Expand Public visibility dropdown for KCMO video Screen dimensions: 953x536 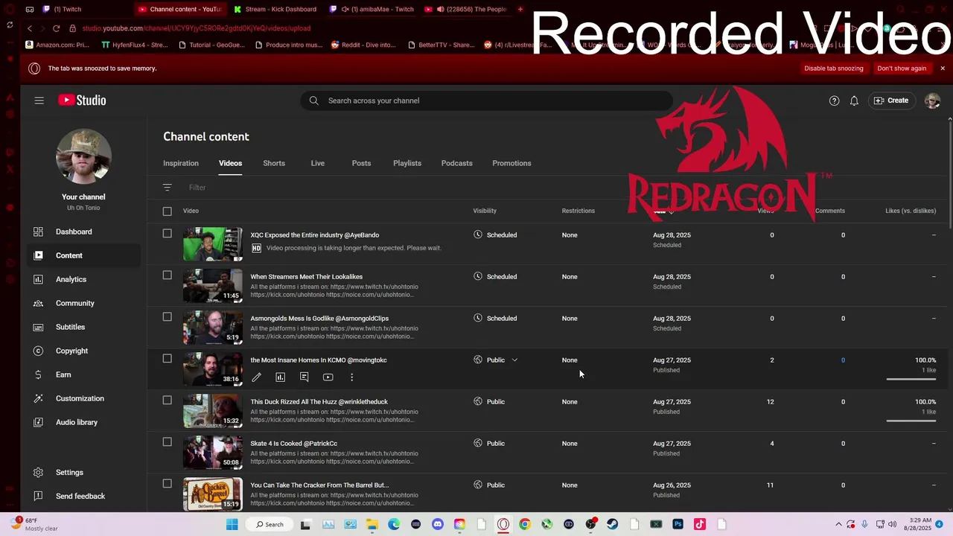tap(514, 360)
